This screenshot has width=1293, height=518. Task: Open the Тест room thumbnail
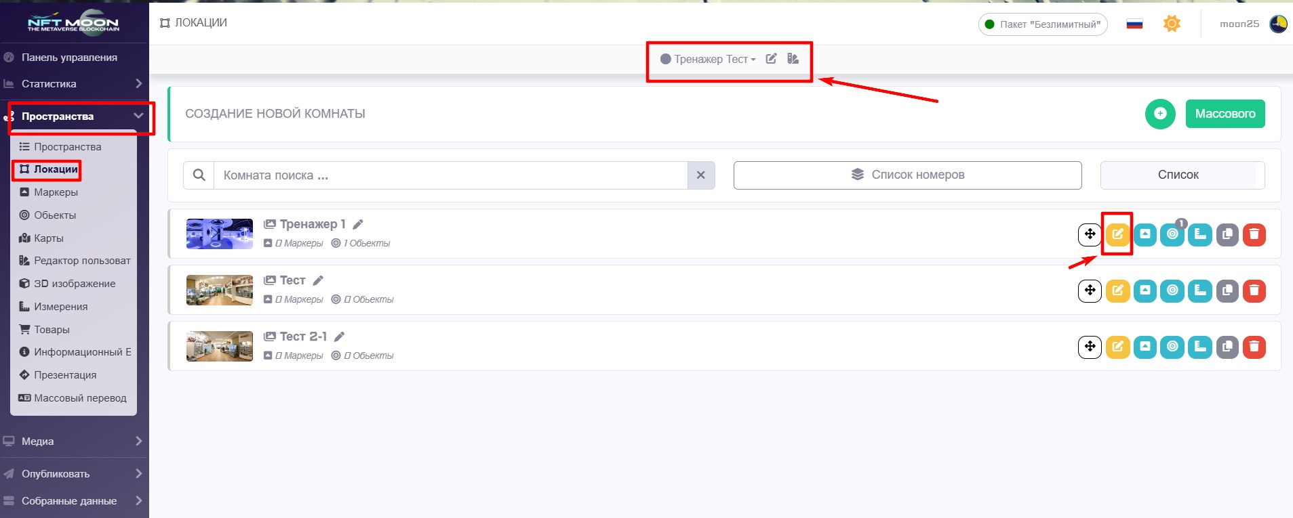[220, 290]
